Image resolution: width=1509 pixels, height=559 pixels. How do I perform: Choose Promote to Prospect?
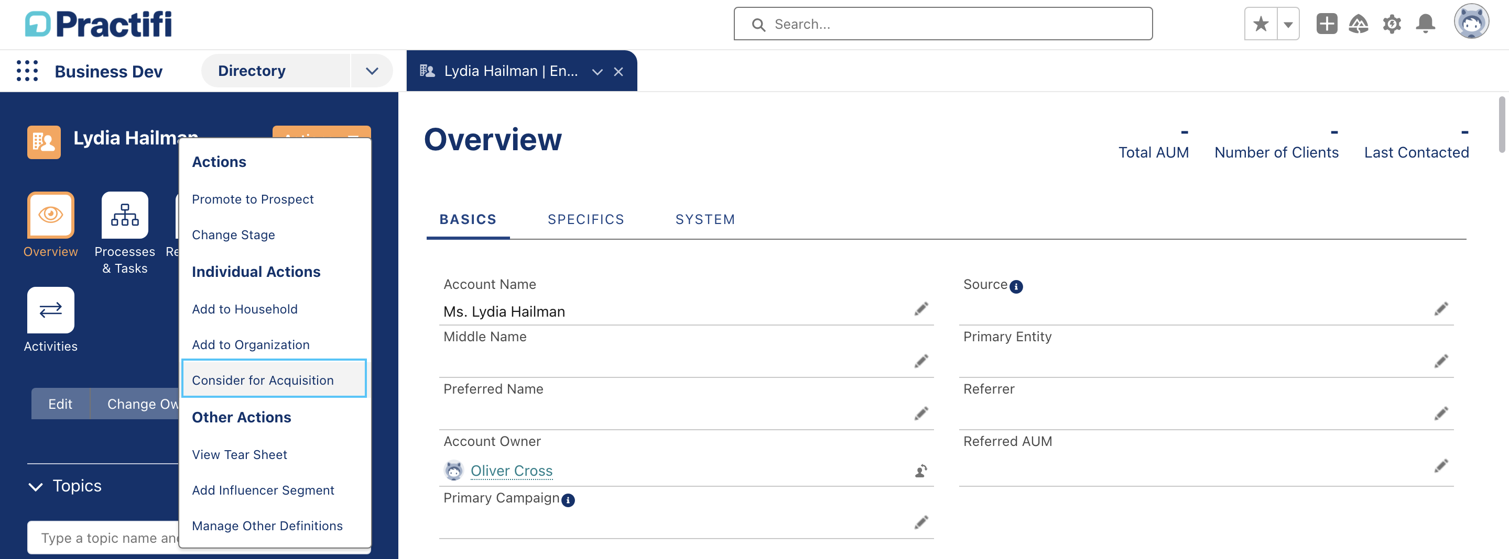[x=253, y=199]
